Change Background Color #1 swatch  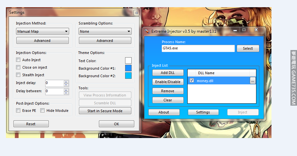(x=128, y=68)
